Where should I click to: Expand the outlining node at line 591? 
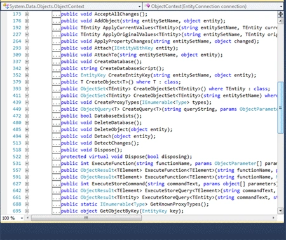[x=27, y=177]
